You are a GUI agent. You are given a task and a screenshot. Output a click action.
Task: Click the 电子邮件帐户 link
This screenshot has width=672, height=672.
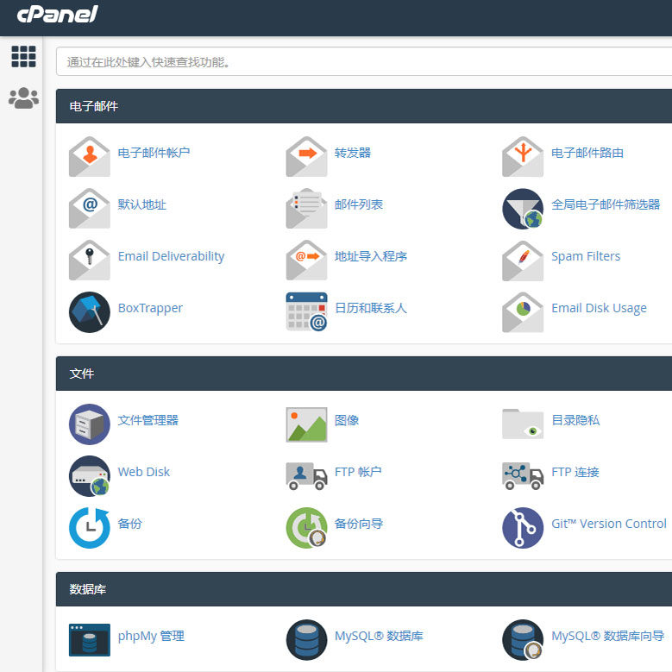click(x=154, y=153)
